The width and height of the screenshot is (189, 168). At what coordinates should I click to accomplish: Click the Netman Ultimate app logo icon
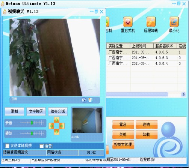tap(3, 4)
